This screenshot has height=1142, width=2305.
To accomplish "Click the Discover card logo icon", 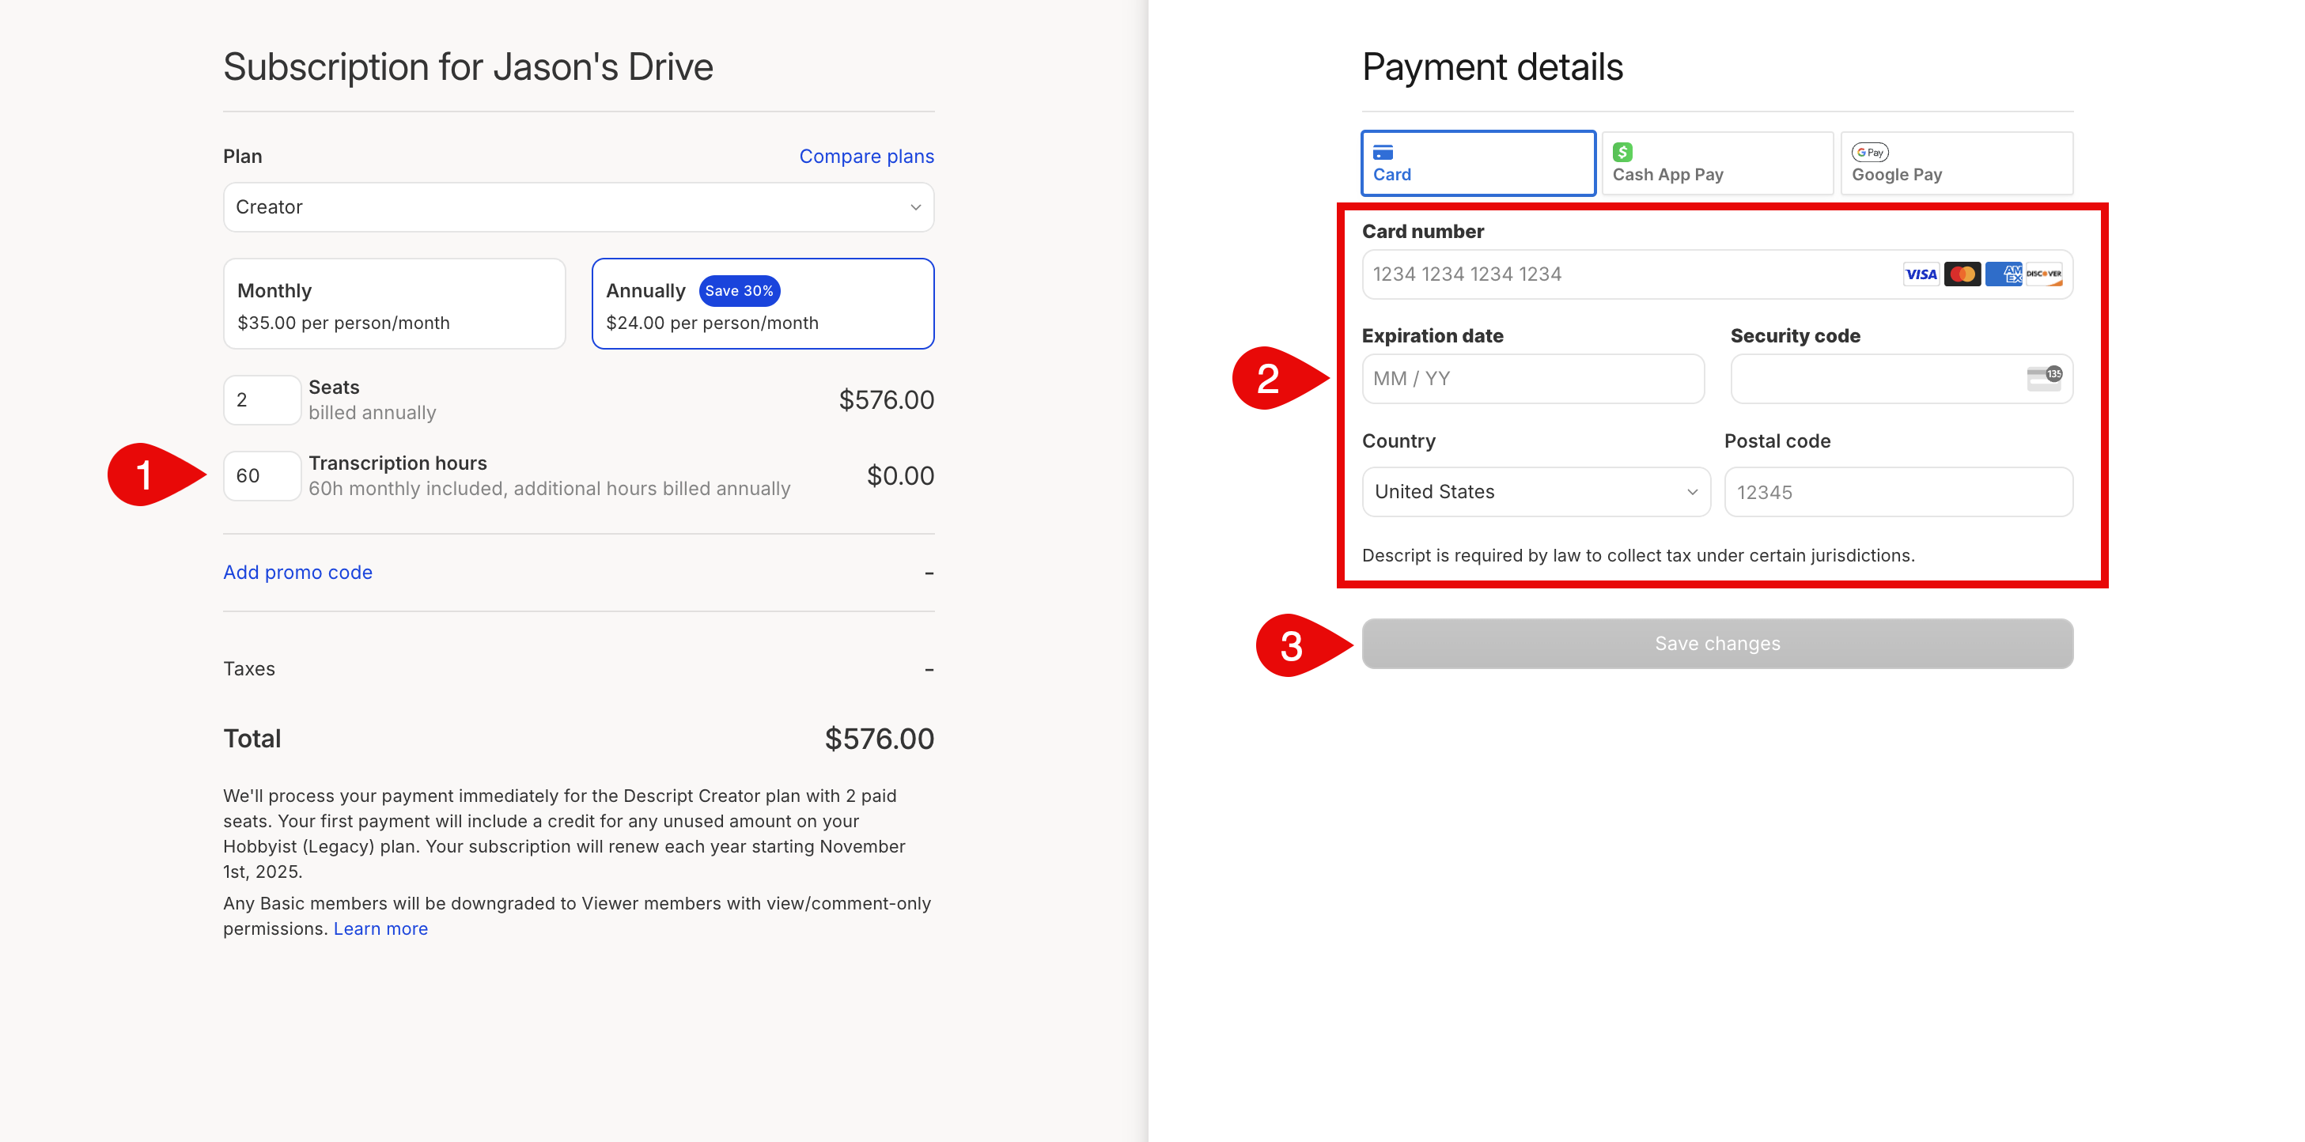I will coord(2045,274).
